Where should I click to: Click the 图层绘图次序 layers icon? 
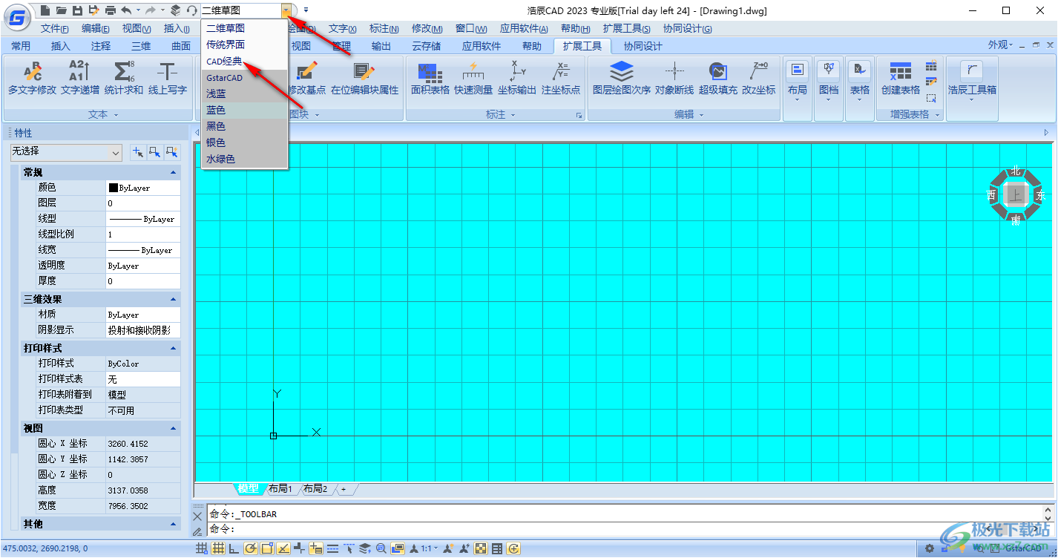coord(622,71)
